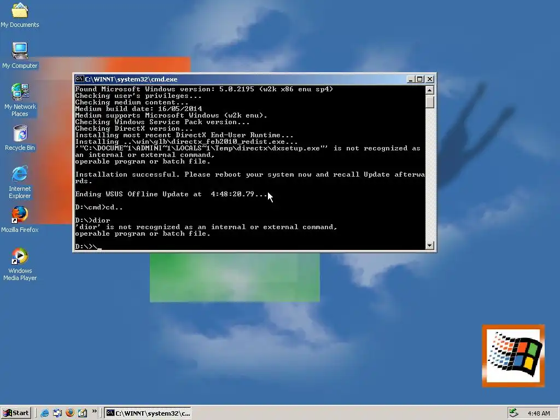
Task: Select the Recycle Bin icon
Action: pos(20,138)
